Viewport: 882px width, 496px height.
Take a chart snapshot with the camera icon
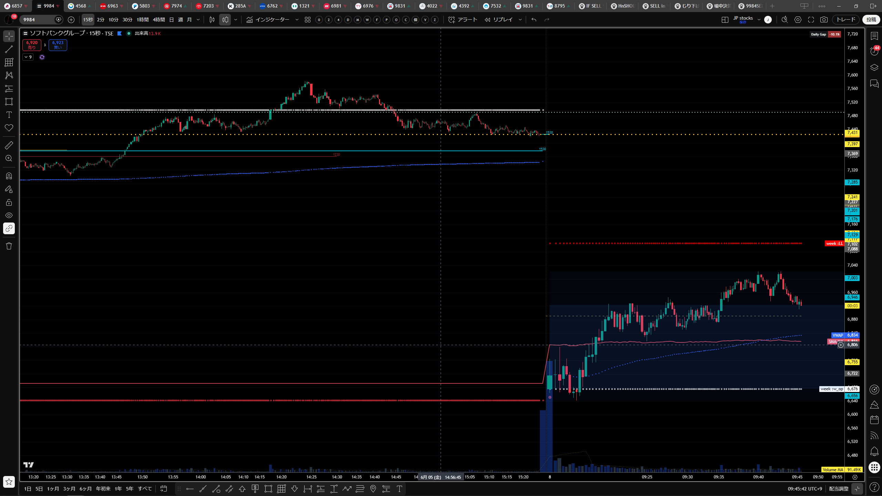point(824,20)
